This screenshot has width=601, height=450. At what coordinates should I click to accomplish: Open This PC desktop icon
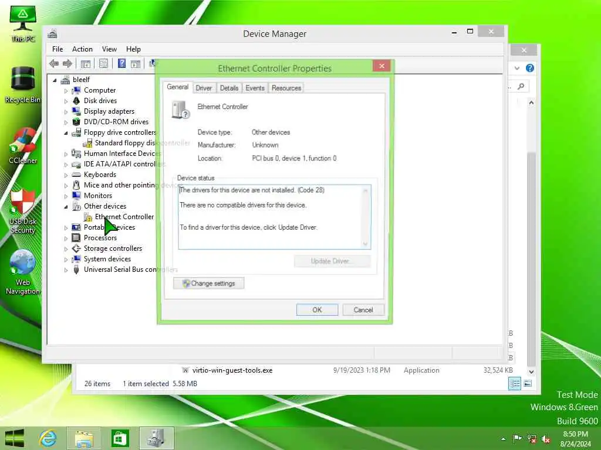tap(23, 23)
